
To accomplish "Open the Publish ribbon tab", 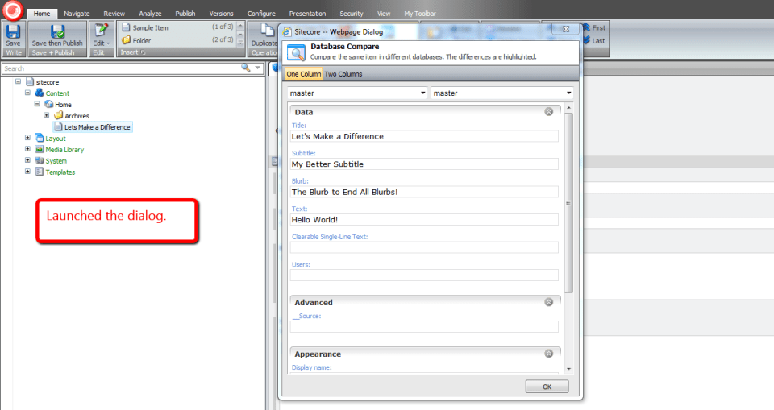I will (x=185, y=14).
